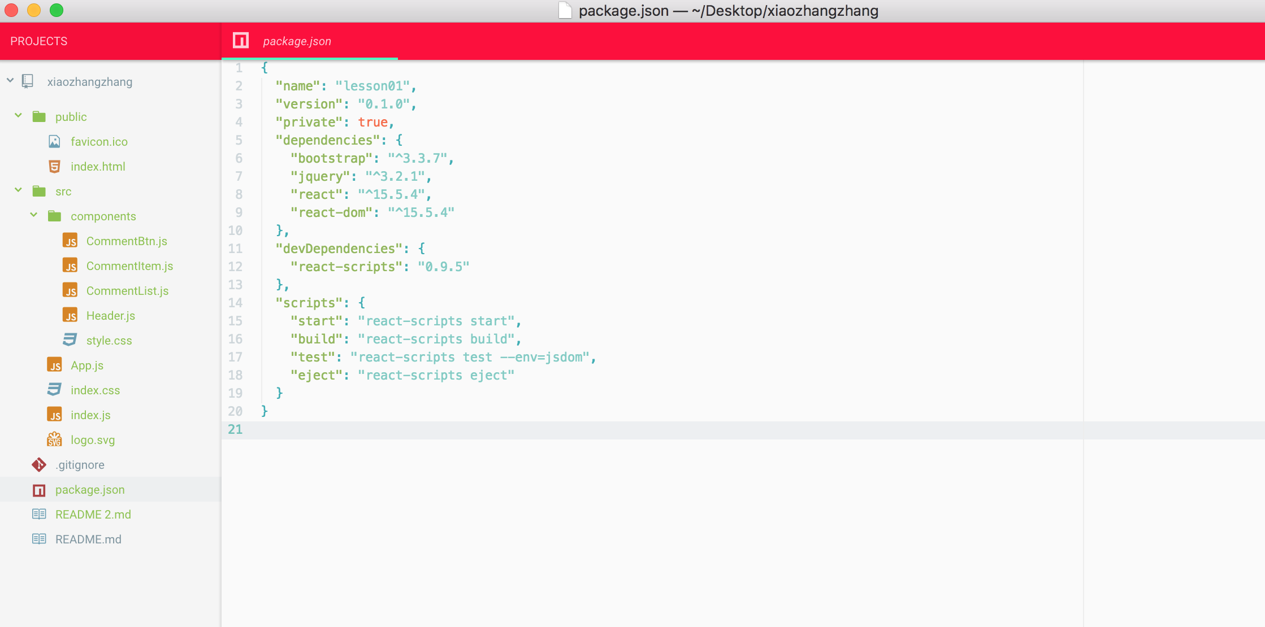Viewport: 1265px width, 627px height.
Task: Click the book icon beside README.md
Action: pyautogui.click(x=39, y=539)
